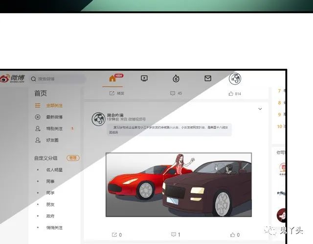This screenshot has width=313, height=244.
Task: Repost the post with 0 reposts
Action: (117, 235)
